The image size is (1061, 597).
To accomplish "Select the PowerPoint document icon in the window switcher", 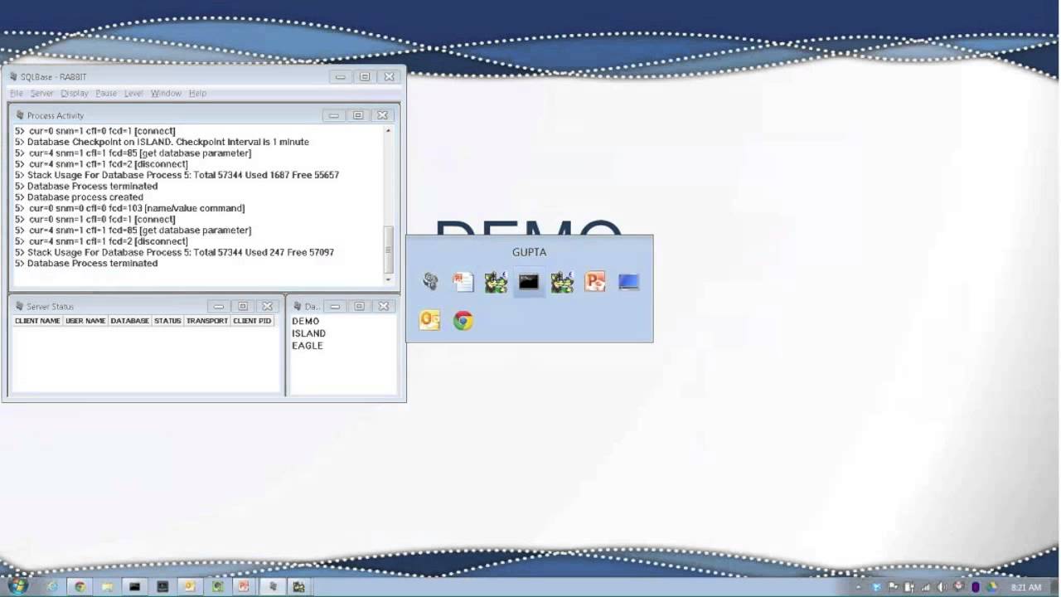I will (463, 282).
